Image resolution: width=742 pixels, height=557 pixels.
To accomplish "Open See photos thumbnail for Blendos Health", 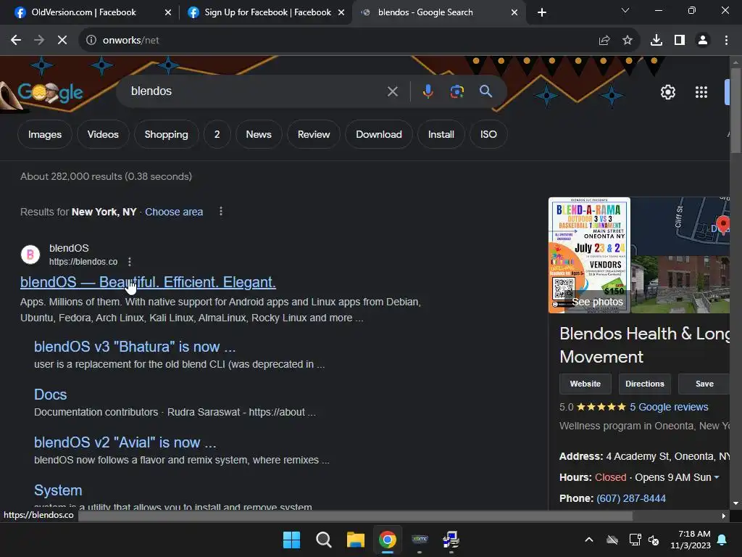I will (589, 255).
